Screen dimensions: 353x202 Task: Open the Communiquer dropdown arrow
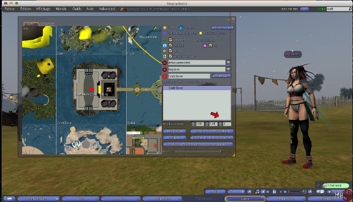57,199
